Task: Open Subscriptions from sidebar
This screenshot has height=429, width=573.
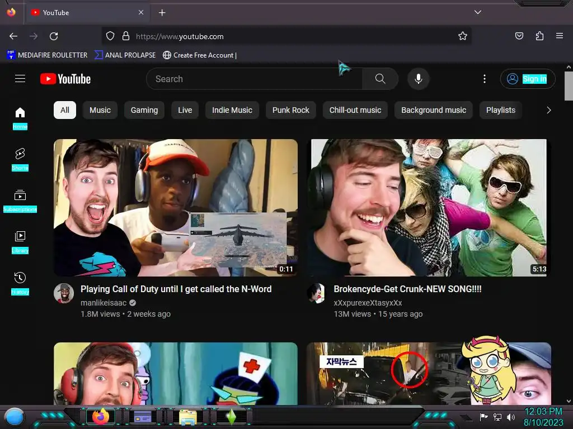Action: pos(20,201)
